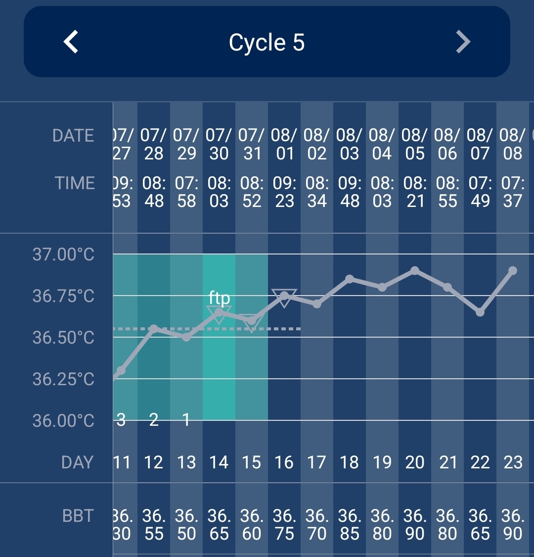Tap the 09:48 time entry

point(350,192)
